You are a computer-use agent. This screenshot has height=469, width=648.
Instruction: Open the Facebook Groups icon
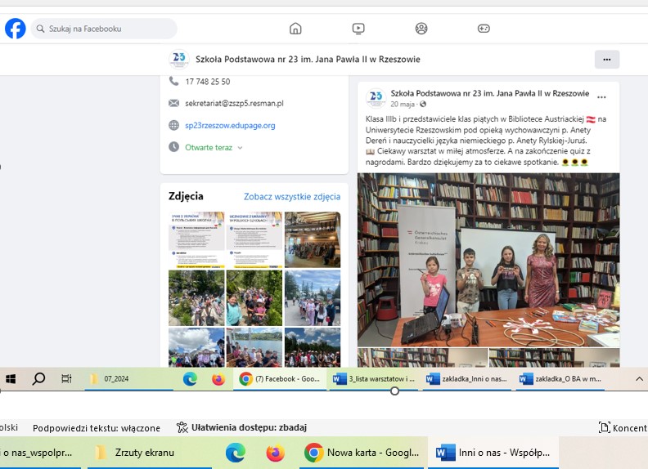click(x=421, y=29)
